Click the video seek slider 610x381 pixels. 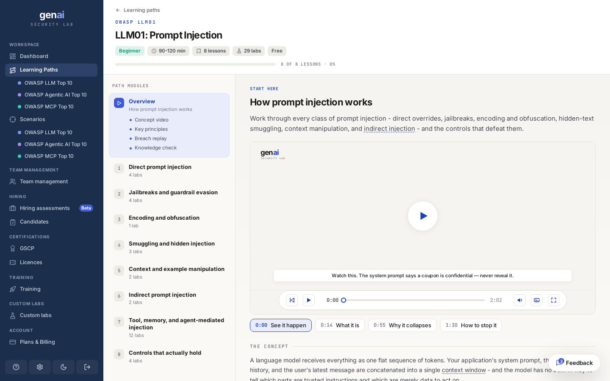coord(414,300)
